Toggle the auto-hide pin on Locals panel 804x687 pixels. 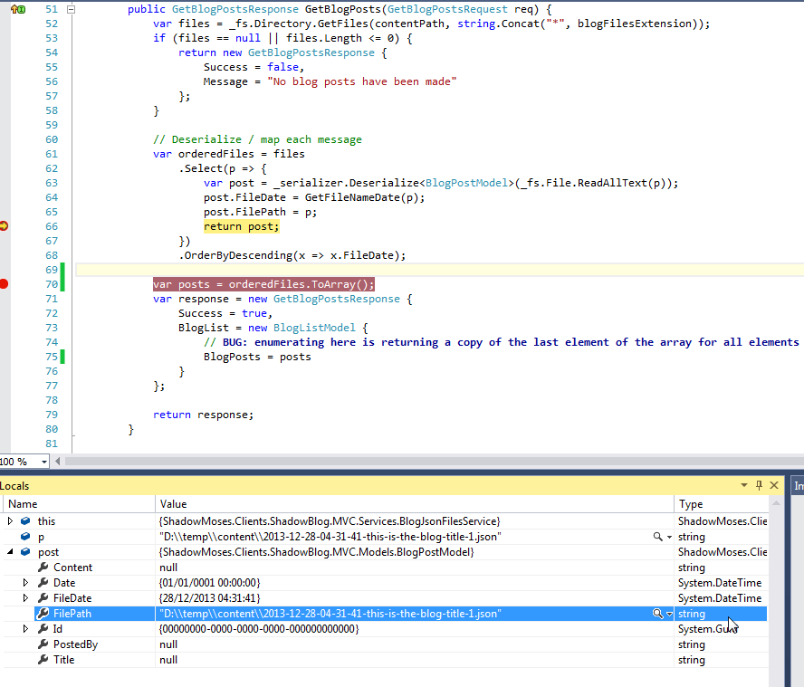759,485
